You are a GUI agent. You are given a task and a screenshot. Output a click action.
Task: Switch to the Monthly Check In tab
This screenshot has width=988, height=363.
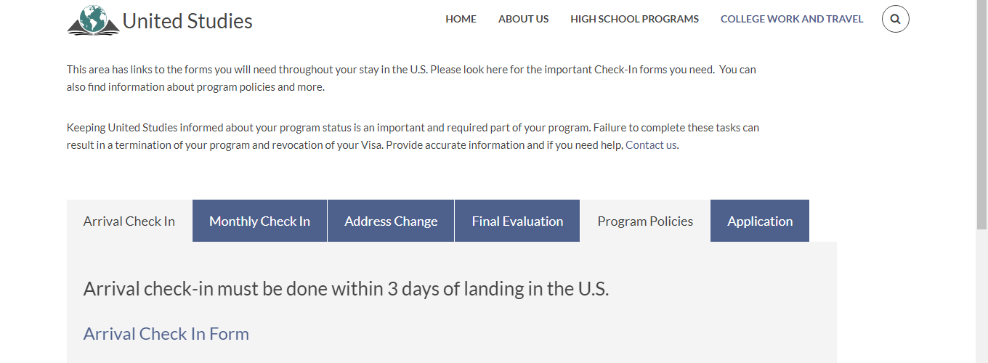[259, 221]
